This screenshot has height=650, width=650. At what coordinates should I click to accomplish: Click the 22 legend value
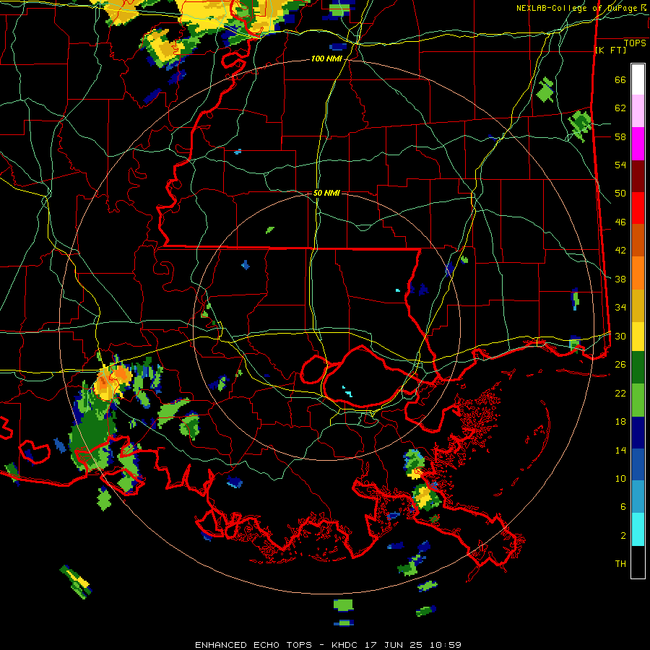[x=620, y=393]
